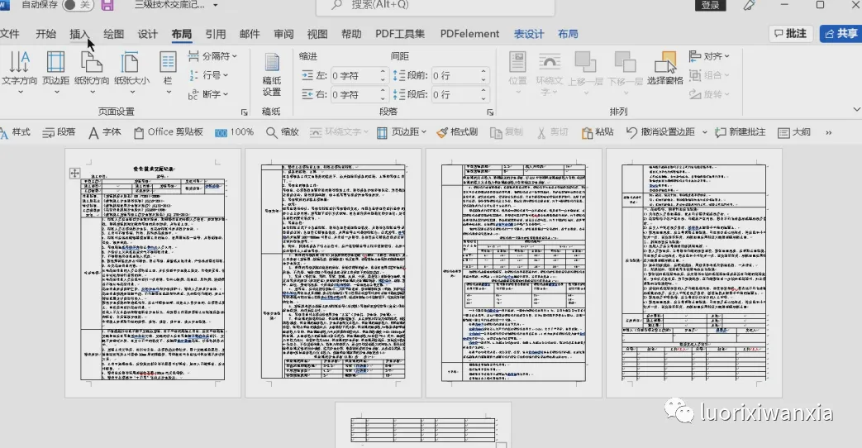Select the fifth page with empty table
The image size is (862, 448).
click(x=423, y=425)
